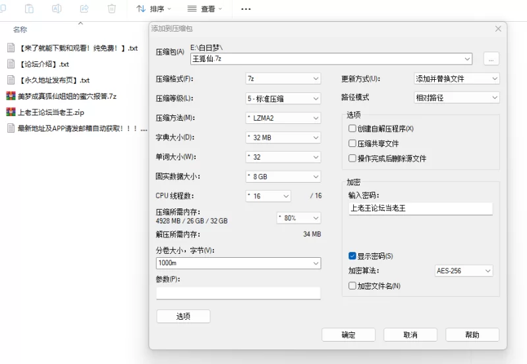Click the 确定 button
527x364 pixels.
coord(348,335)
